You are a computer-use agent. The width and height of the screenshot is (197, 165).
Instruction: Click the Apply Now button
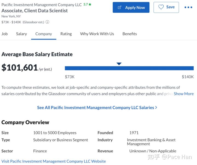click(x=131, y=7)
